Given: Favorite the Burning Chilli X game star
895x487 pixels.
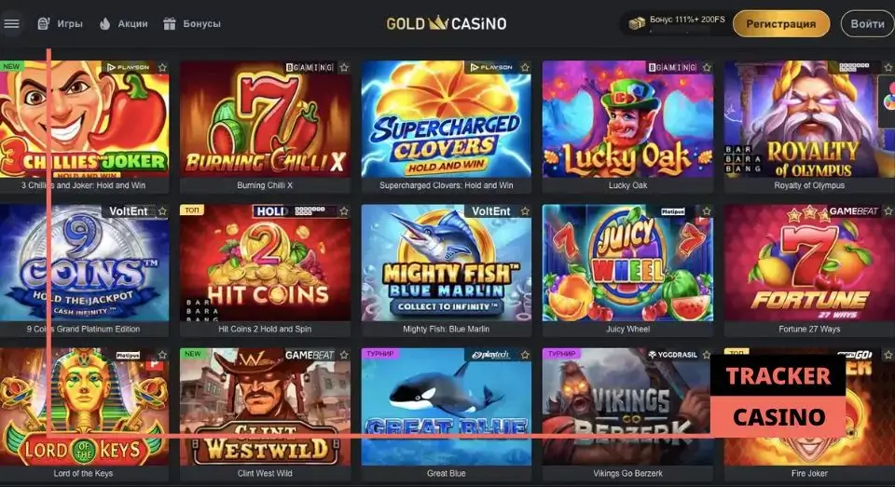Looking at the screenshot, I should [344, 68].
